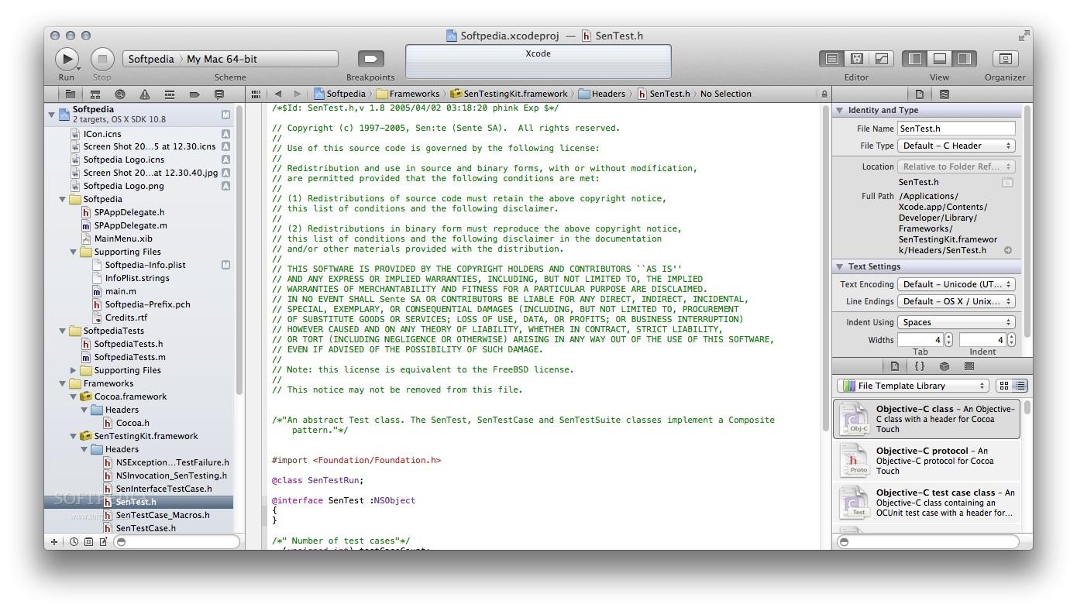Click Headers in the jump bar
This screenshot has height=611, width=1077.
tap(601, 94)
